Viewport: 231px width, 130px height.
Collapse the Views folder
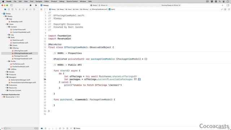[6, 24]
